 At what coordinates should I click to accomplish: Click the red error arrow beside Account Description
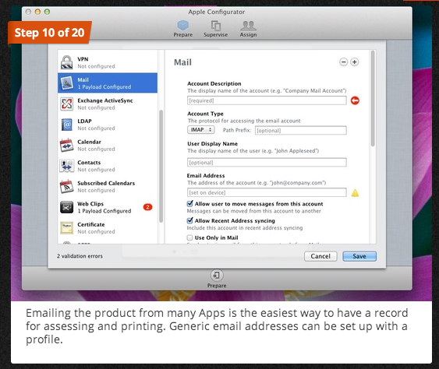355,100
